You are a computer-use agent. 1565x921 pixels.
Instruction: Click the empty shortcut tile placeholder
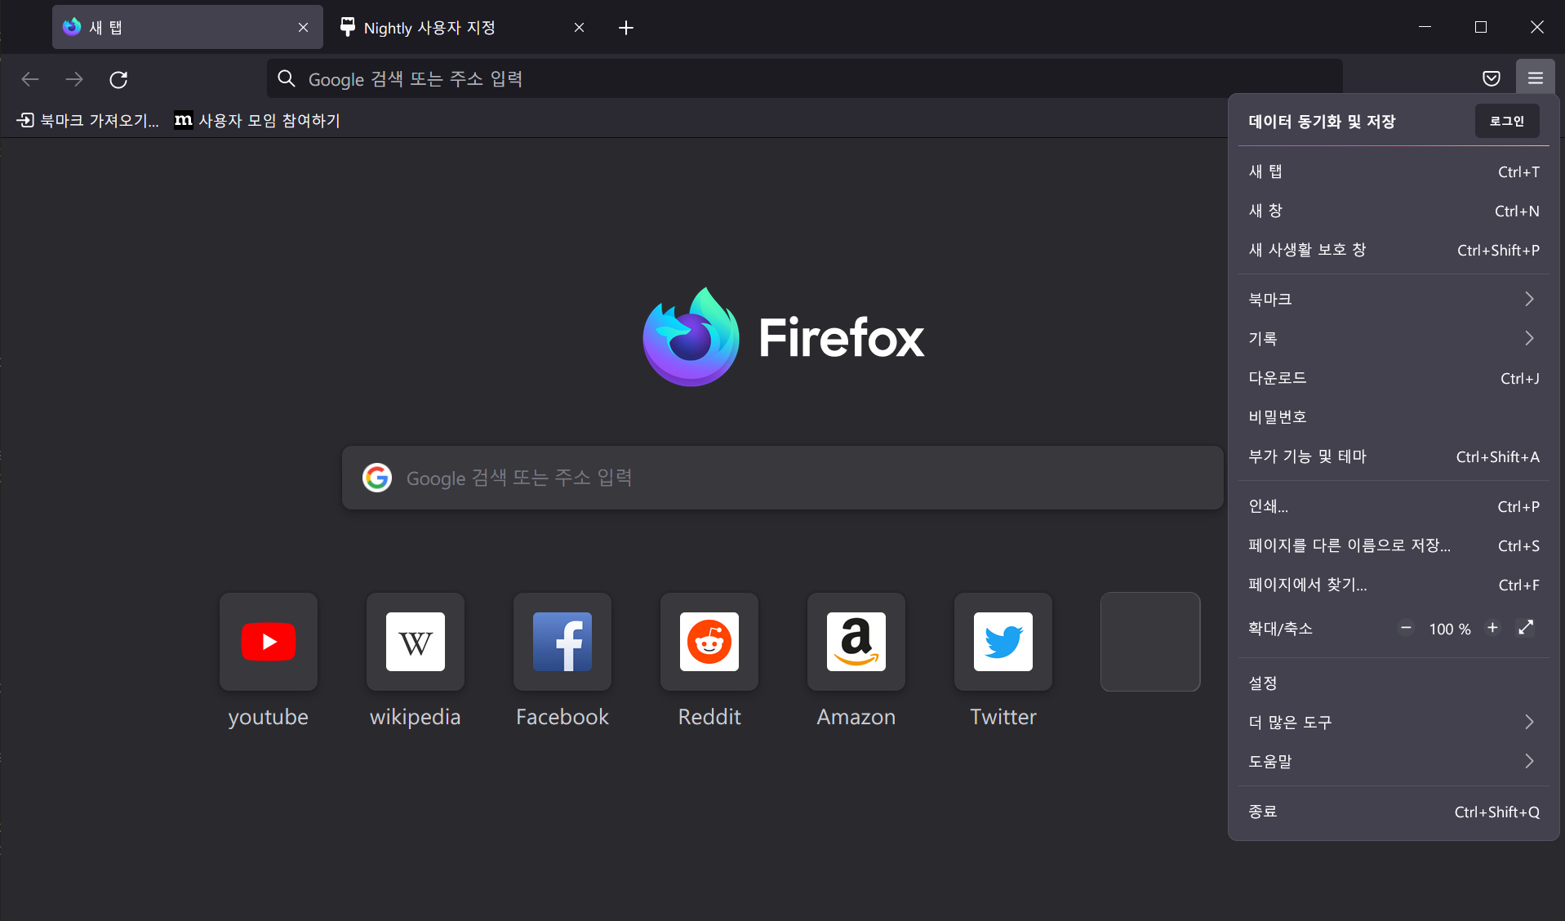[1150, 642]
